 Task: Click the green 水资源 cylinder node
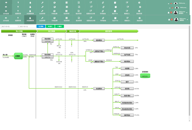click(x=18, y=56)
